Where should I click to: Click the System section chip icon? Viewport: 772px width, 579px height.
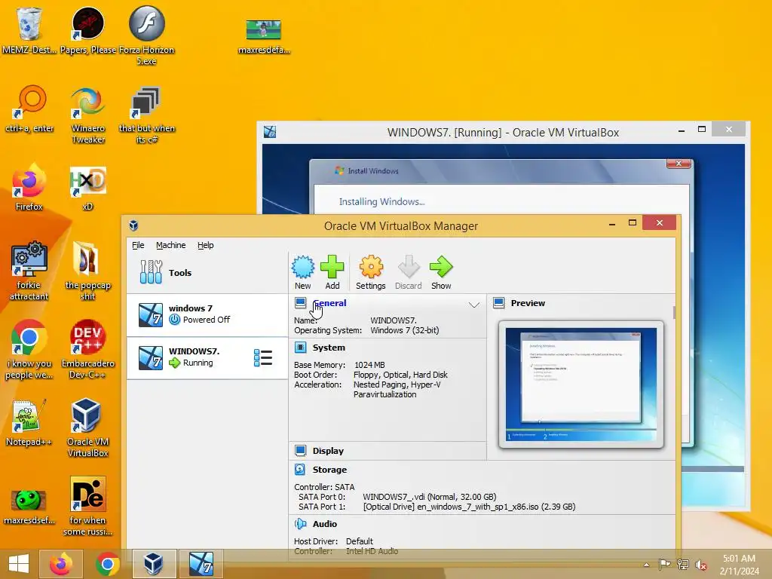(x=300, y=348)
